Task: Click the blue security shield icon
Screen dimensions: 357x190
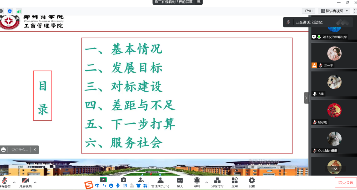Action: coord(10,11)
